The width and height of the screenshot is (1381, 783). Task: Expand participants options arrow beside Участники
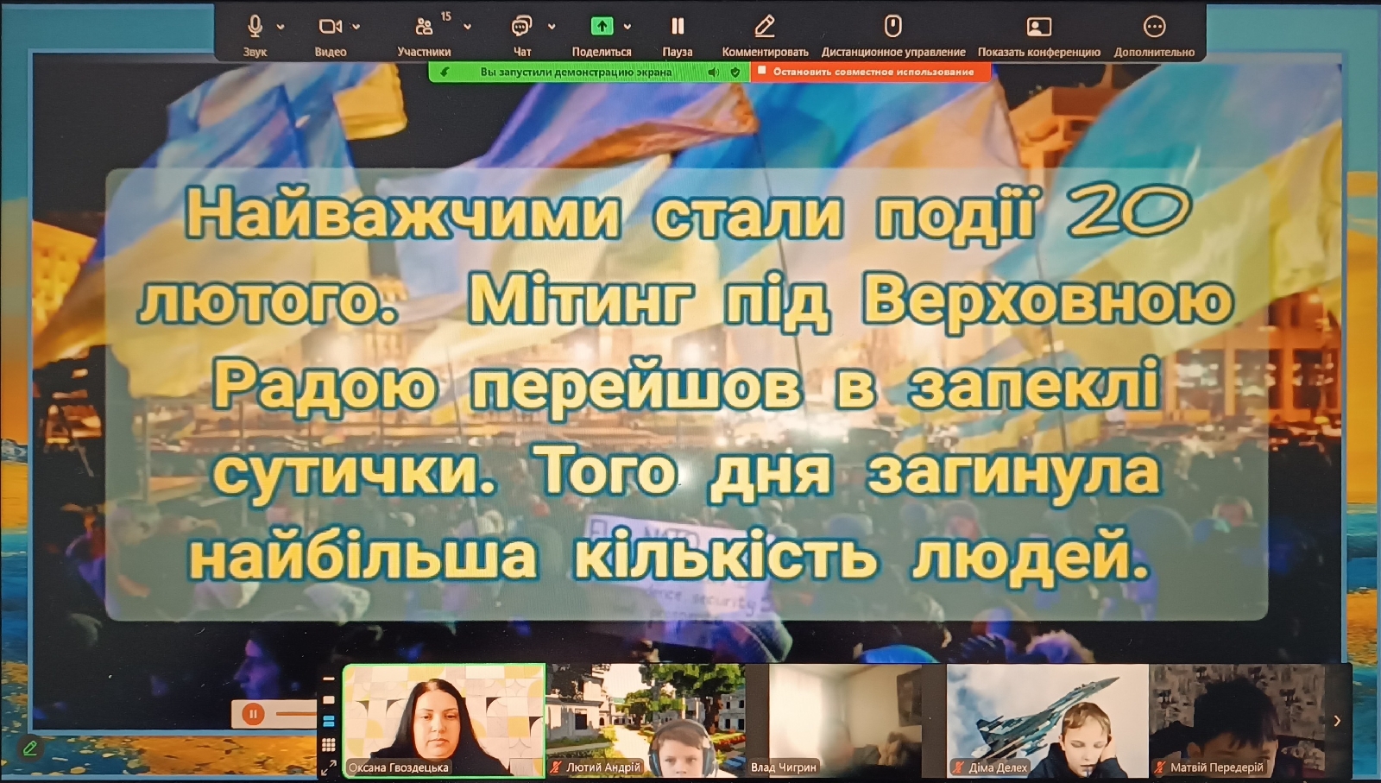click(467, 27)
